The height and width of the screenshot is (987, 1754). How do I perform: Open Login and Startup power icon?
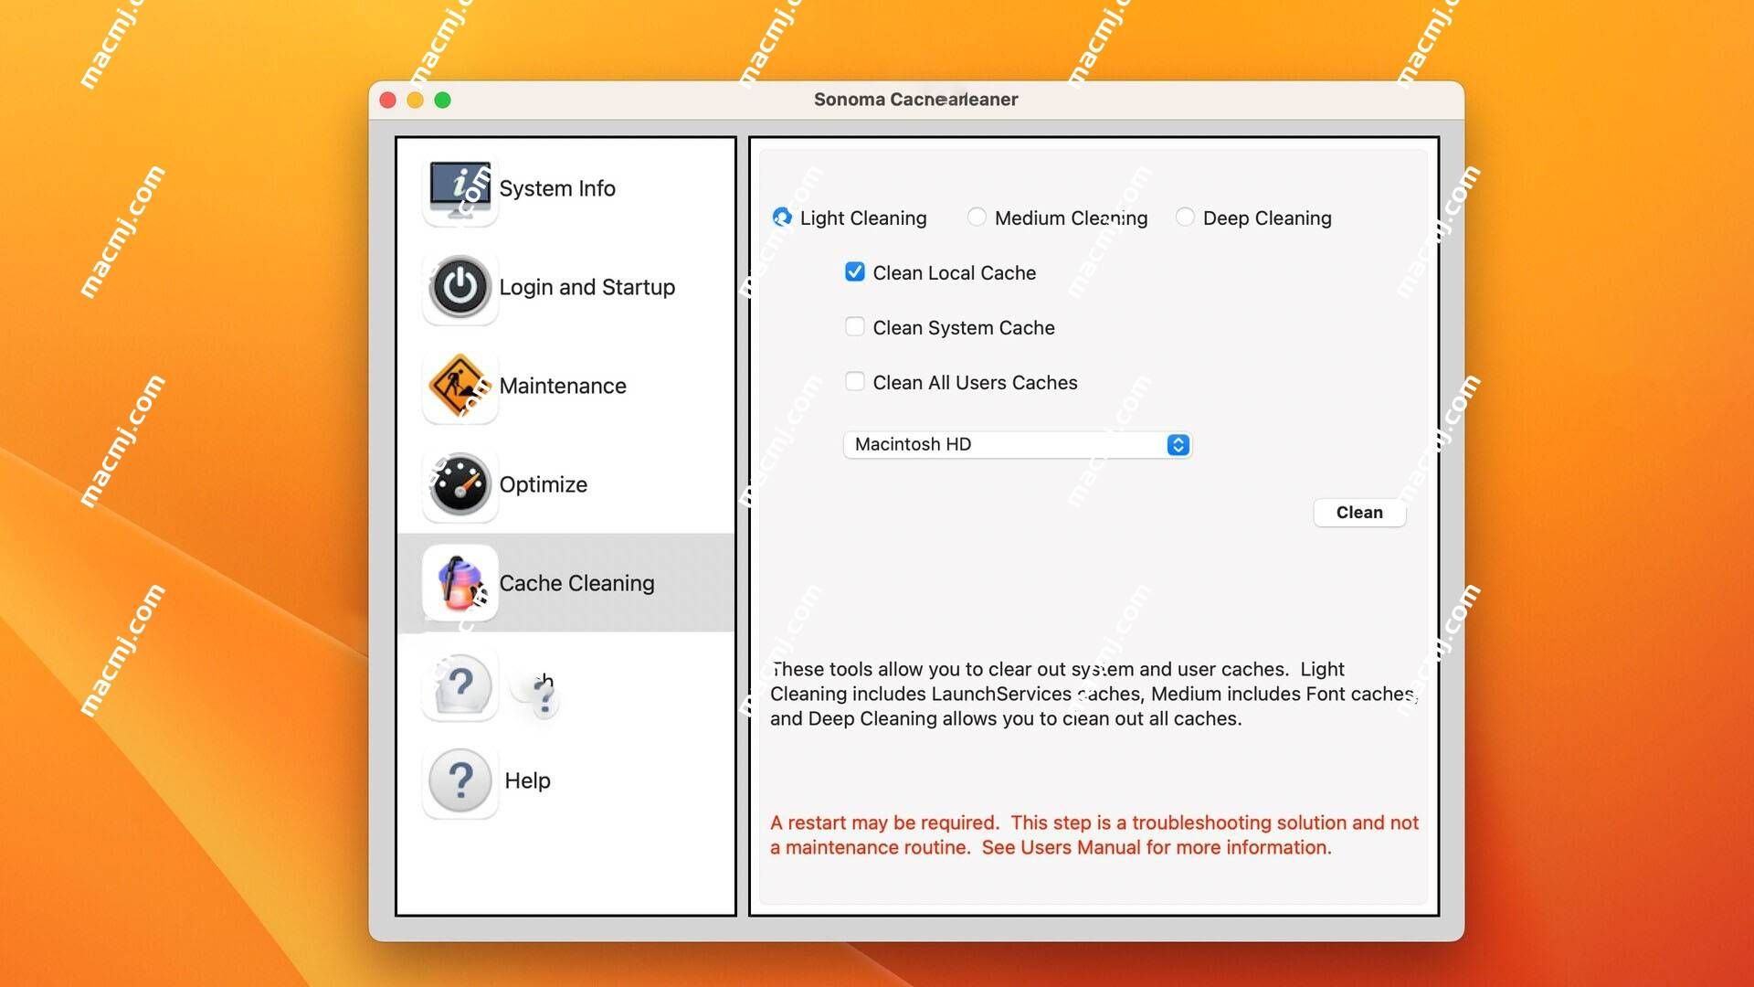(x=460, y=288)
